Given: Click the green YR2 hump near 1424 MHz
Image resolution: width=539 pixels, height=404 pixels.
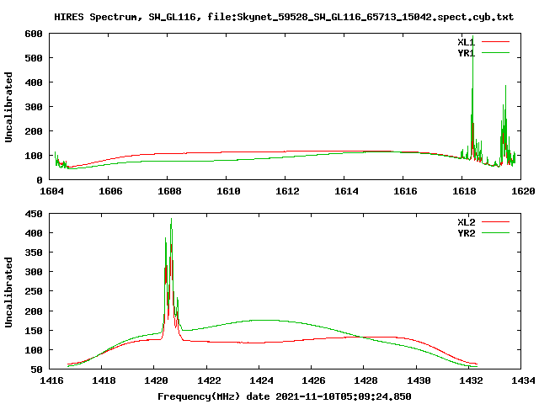Looking at the screenshot, I should [x=263, y=321].
